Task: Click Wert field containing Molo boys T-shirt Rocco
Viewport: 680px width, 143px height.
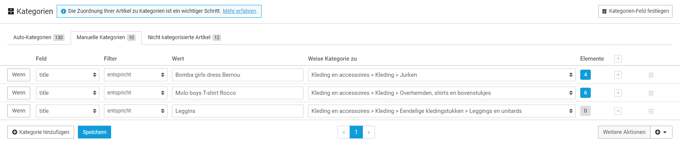Action: coord(238,93)
